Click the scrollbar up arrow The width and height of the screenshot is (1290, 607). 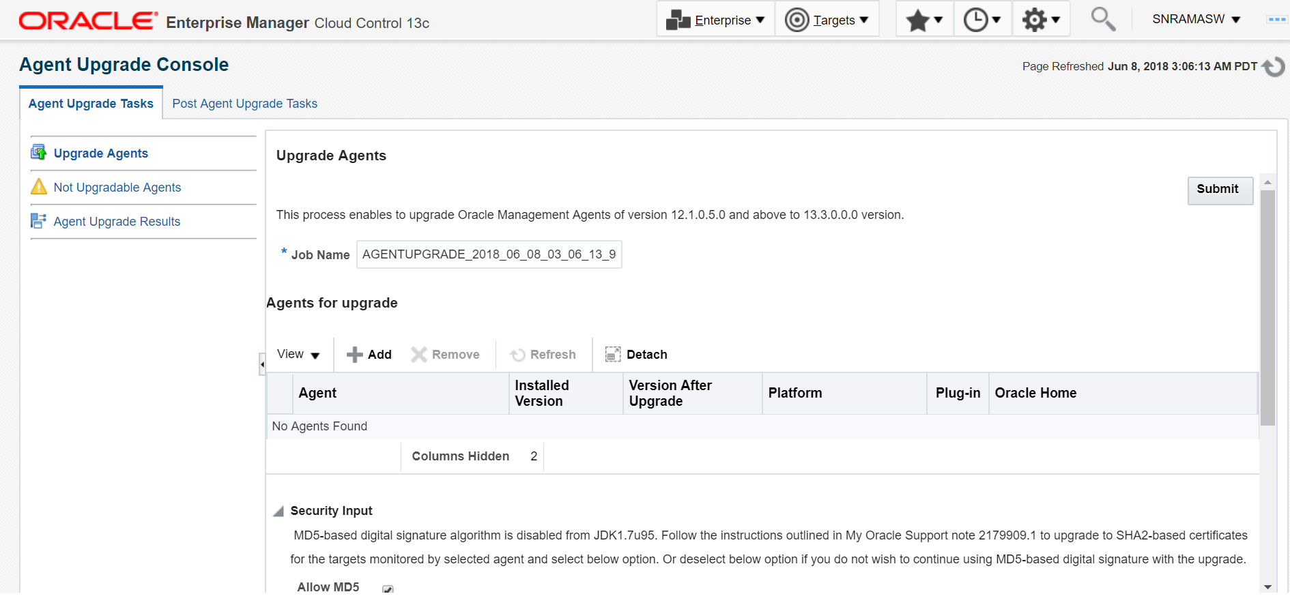click(x=1267, y=182)
